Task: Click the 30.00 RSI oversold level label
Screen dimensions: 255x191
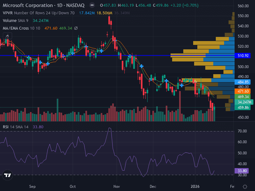Action: point(242,175)
